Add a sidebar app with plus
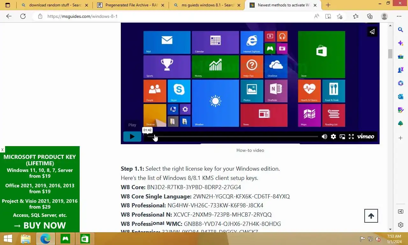 click(401, 138)
